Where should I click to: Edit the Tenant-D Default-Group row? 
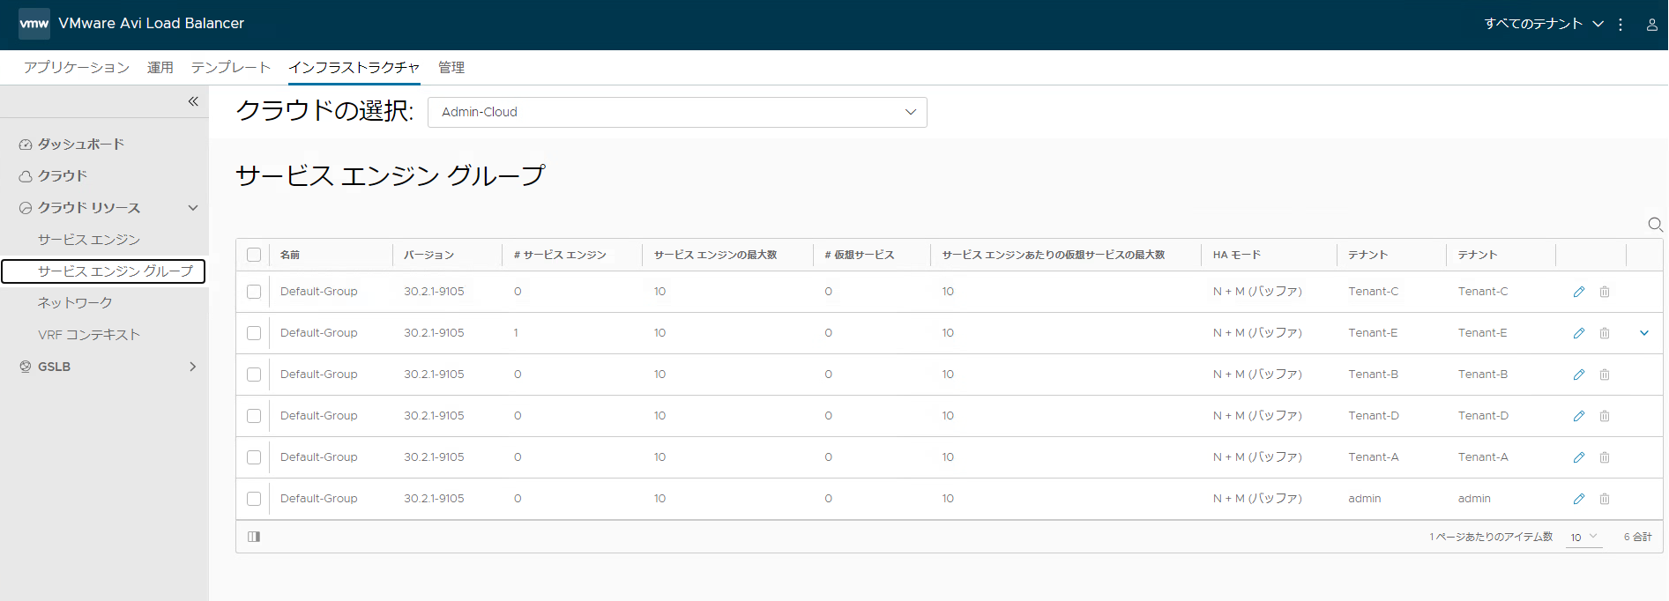pyautogui.click(x=1579, y=416)
